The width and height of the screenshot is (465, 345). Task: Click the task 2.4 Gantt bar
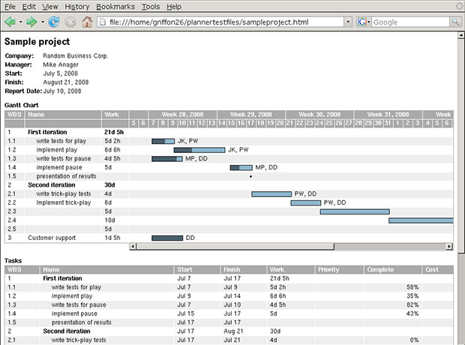tap(421, 220)
